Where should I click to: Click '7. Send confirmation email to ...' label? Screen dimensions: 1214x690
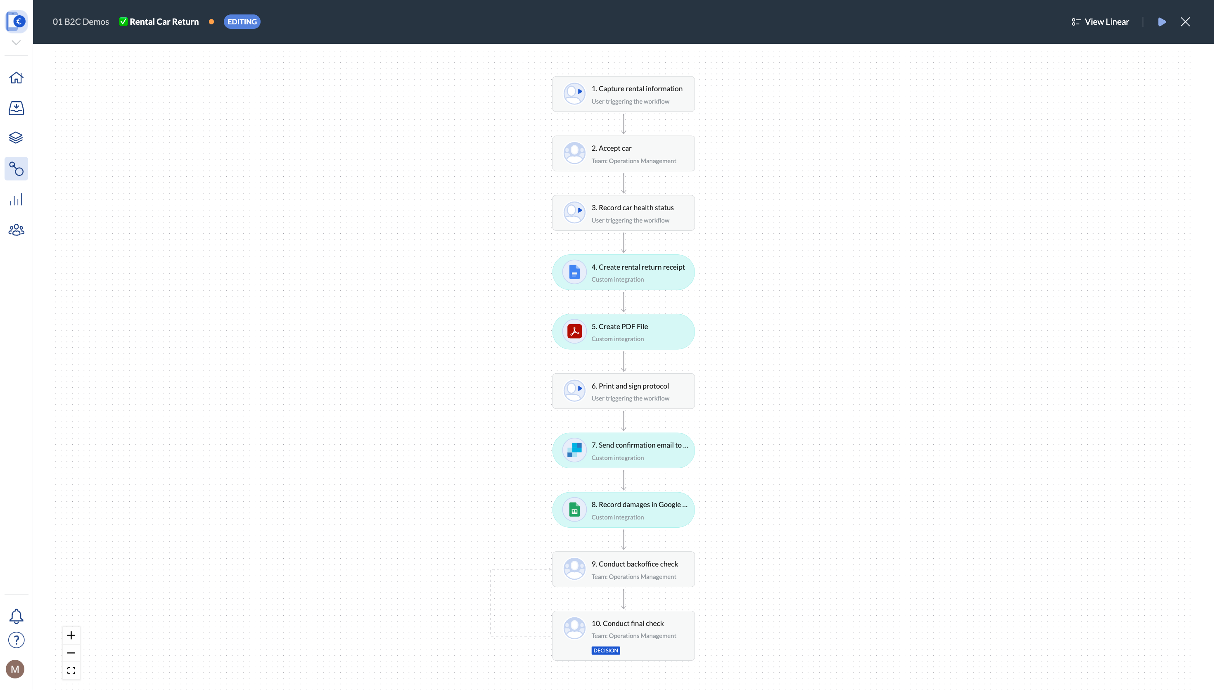tap(640, 445)
